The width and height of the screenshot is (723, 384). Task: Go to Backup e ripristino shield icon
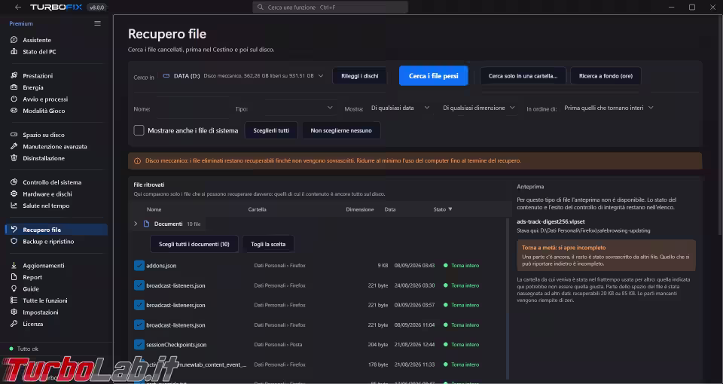(14, 242)
